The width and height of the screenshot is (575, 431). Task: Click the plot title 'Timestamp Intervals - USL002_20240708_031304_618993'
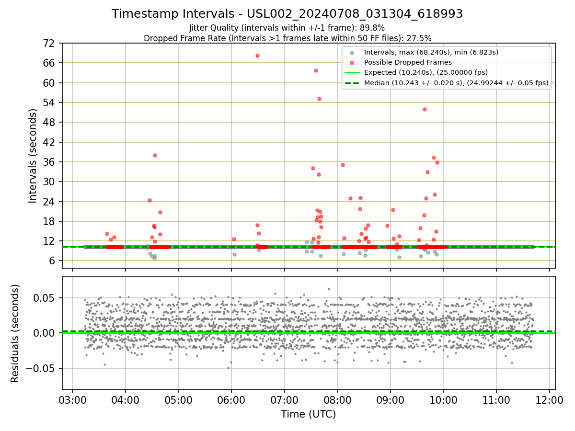click(x=287, y=14)
